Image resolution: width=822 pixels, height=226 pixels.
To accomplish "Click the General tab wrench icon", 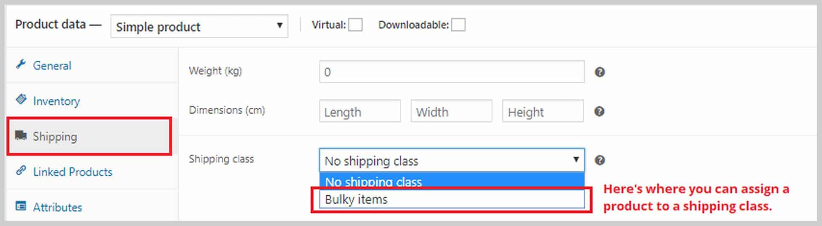I will pyautogui.click(x=21, y=64).
